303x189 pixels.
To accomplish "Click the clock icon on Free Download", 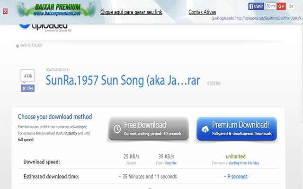I will [117, 129].
